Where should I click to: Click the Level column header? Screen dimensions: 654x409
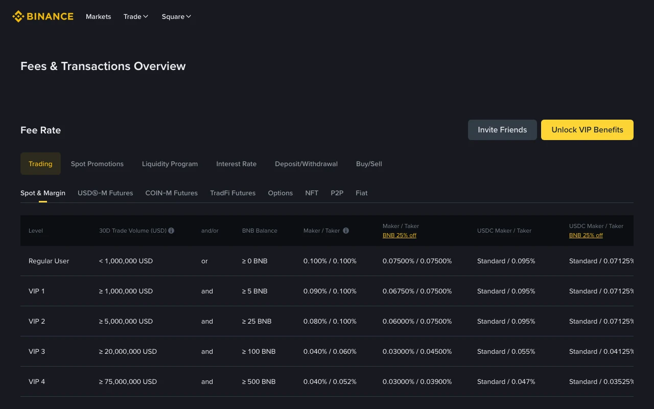coord(36,231)
